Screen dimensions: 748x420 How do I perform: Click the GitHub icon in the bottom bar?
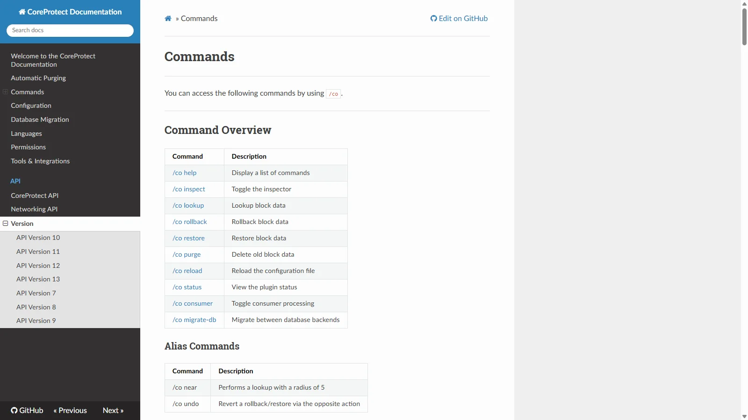14,411
